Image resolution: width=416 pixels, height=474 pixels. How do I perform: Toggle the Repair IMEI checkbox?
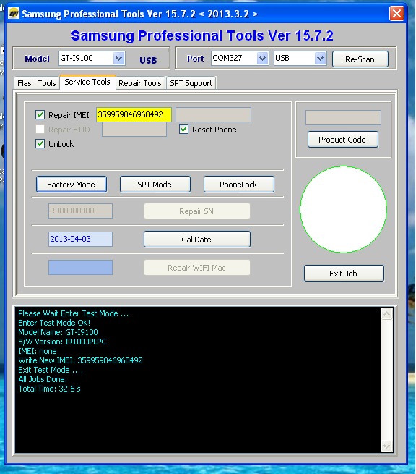(40, 115)
